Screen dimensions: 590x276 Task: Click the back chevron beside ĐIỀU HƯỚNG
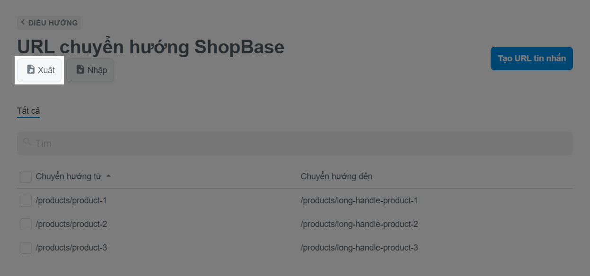pos(22,22)
